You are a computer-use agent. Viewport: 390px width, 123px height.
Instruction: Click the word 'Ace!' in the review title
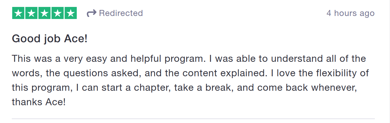pyautogui.click(x=76, y=38)
